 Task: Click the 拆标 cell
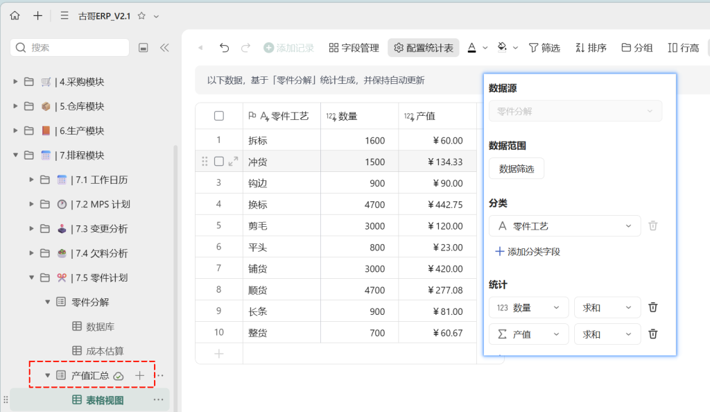tap(282, 140)
